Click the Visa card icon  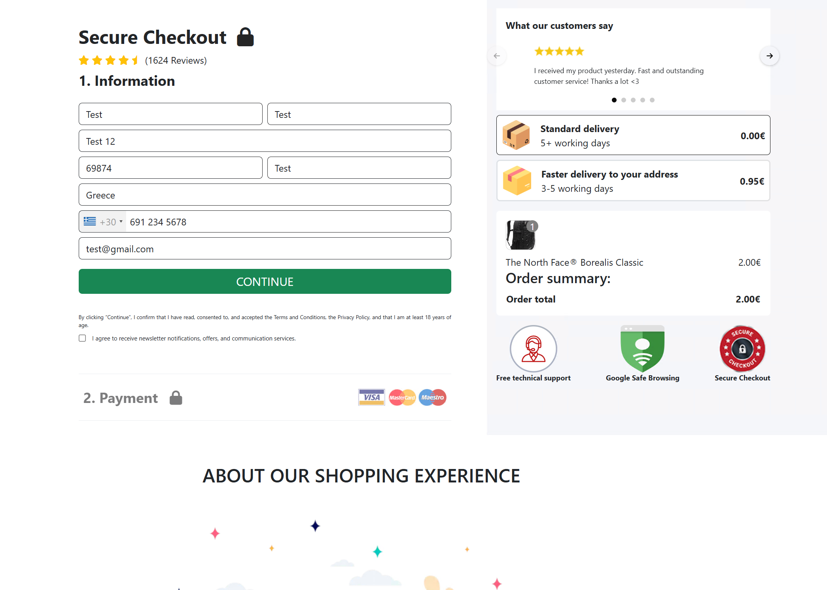pos(371,397)
